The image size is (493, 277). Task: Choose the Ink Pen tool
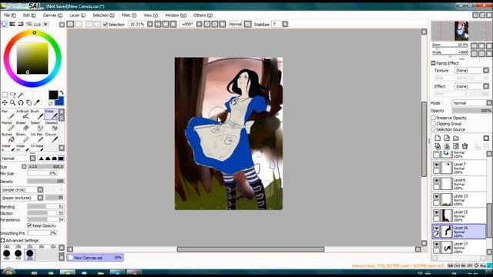[37, 138]
